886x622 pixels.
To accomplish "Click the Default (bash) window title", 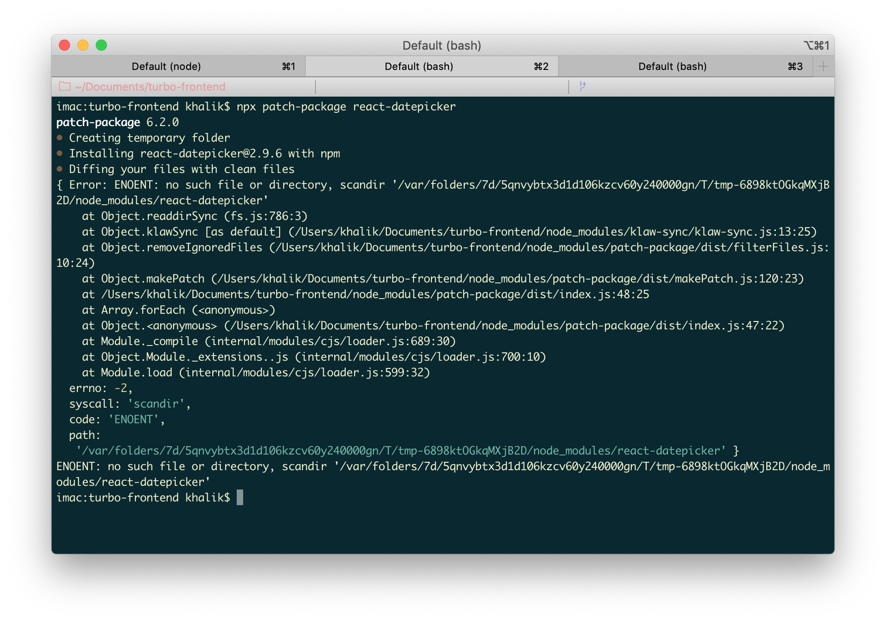I will pos(442,46).
